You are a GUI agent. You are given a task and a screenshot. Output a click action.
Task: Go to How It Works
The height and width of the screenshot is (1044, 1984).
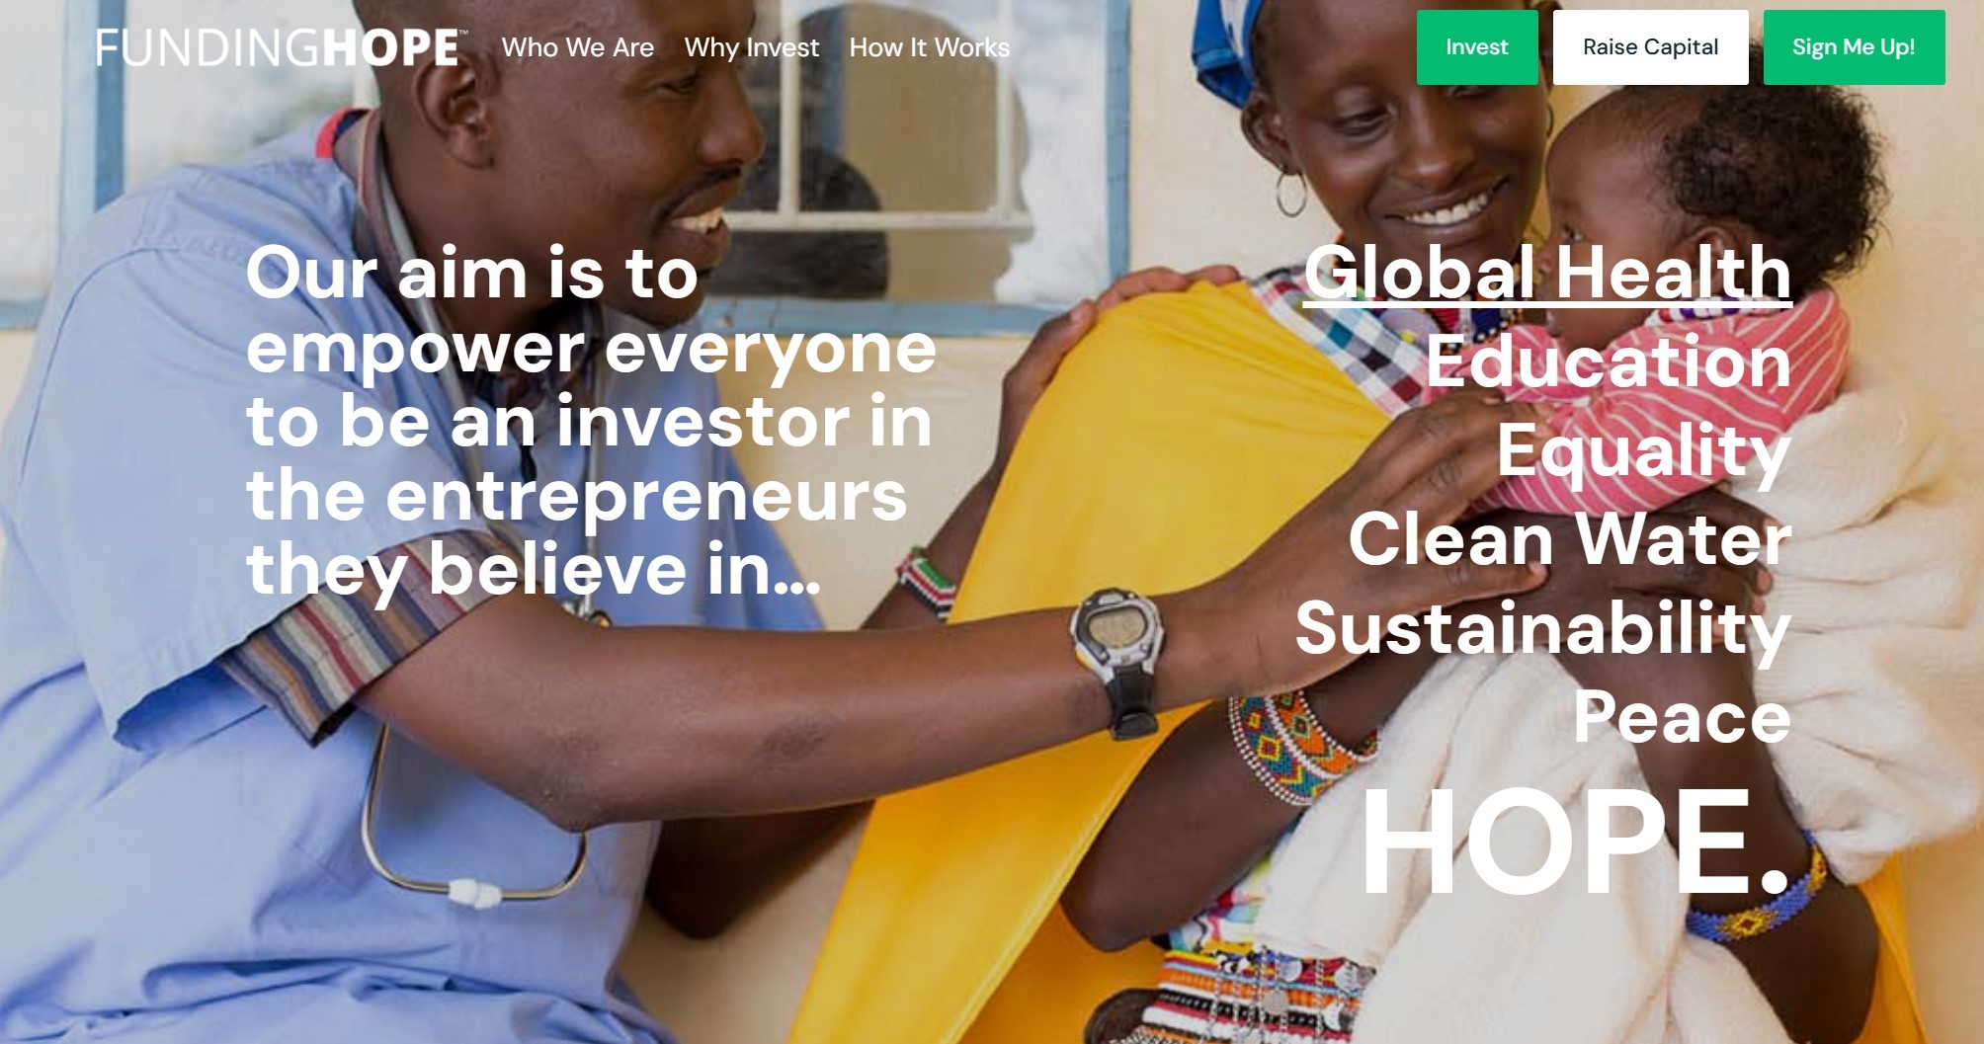coord(930,47)
